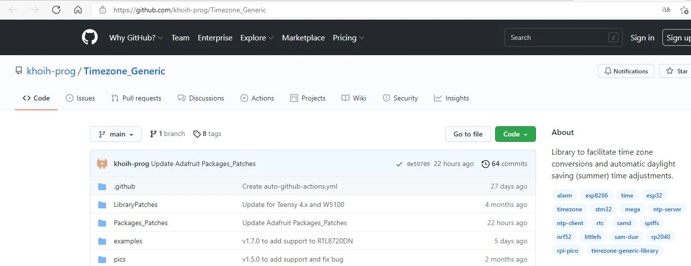This screenshot has width=691, height=266.
Task: Open commit hash 0e59709
Action: [418, 164]
